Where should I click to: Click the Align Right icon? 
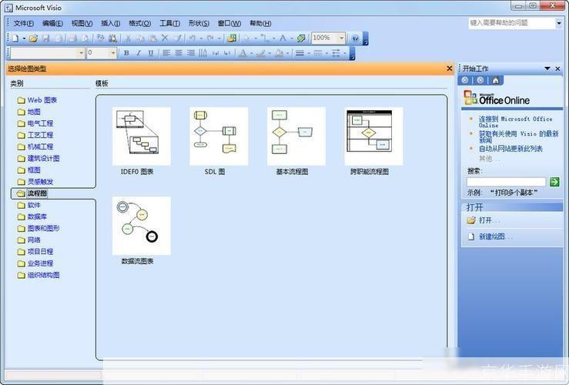[191, 53]
